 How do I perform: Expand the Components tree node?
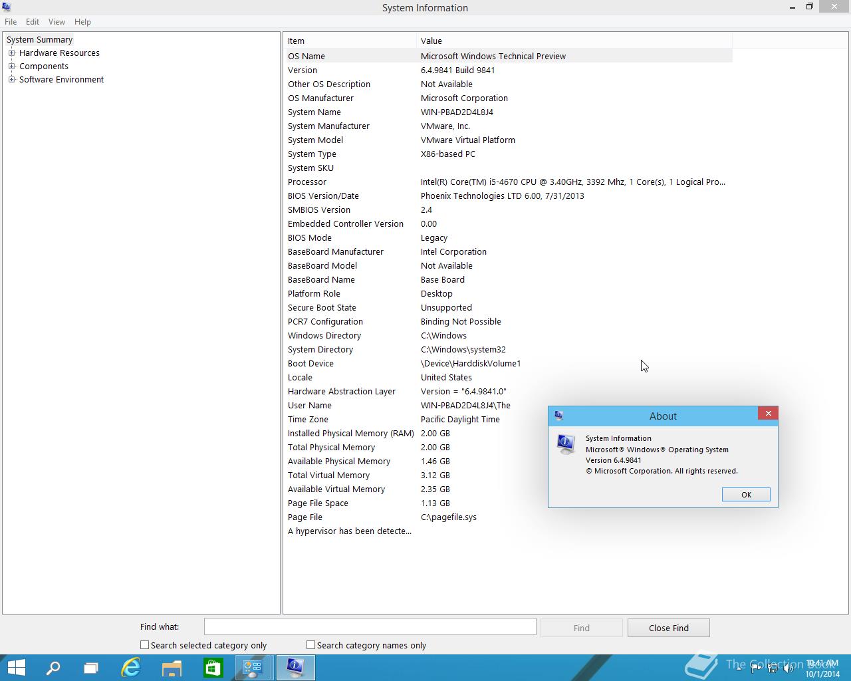click(11, 67)
